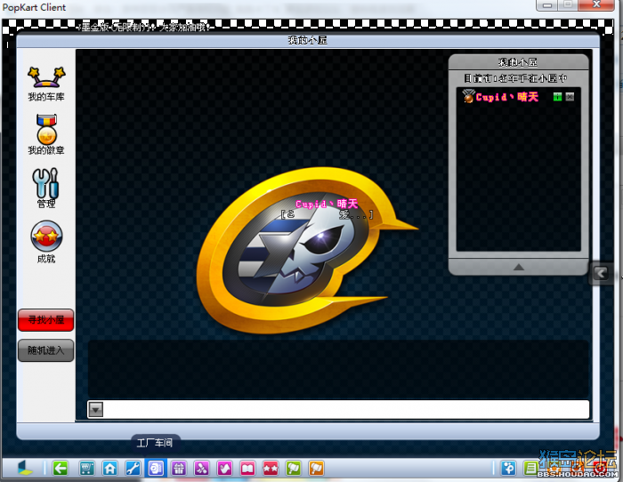The width and height of the screenshot is (623, 482).
Task: Click the 我的小屋 window title bar
Action: [x=308, y=40]
